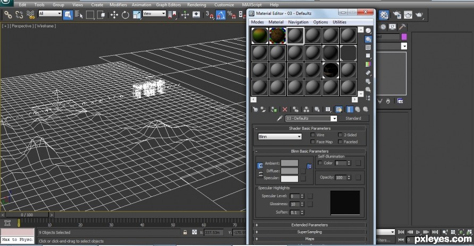The width and height of the screenshot is (474, 246).
Task: Click the Specular color swatch
Action: pyautogui.click(x=290, y=179)
